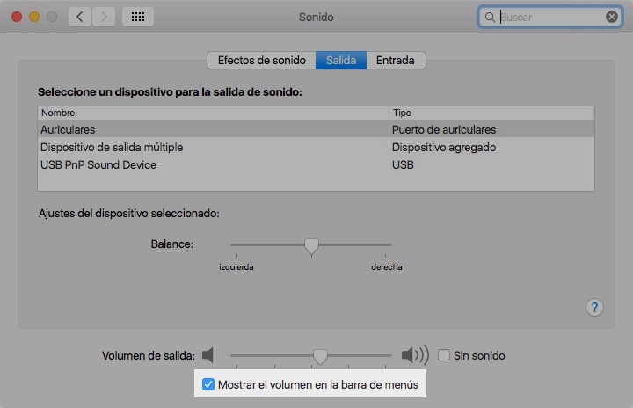
Task: Sort devices by Tipo column header
Action: pos(491,113)
